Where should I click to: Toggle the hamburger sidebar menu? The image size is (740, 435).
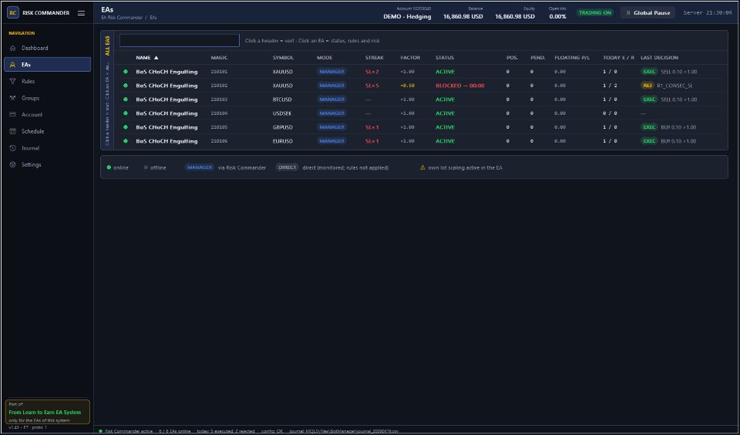[x=81, y=13]
